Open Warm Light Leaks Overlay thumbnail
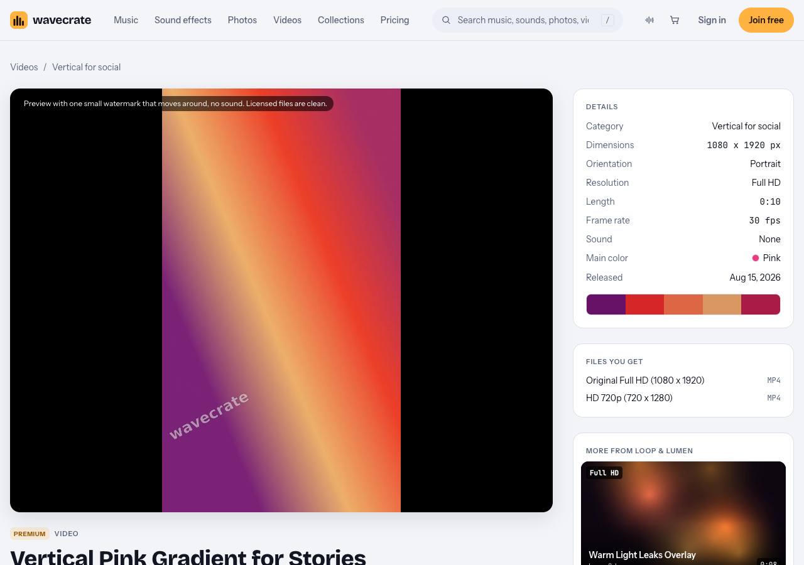This screenshot has height=565, width=804. pos(683,514)
